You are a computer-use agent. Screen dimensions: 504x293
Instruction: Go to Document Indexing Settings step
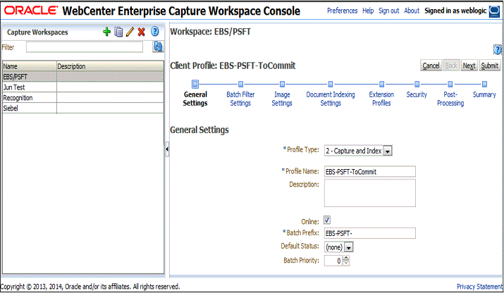coord(331,99)
